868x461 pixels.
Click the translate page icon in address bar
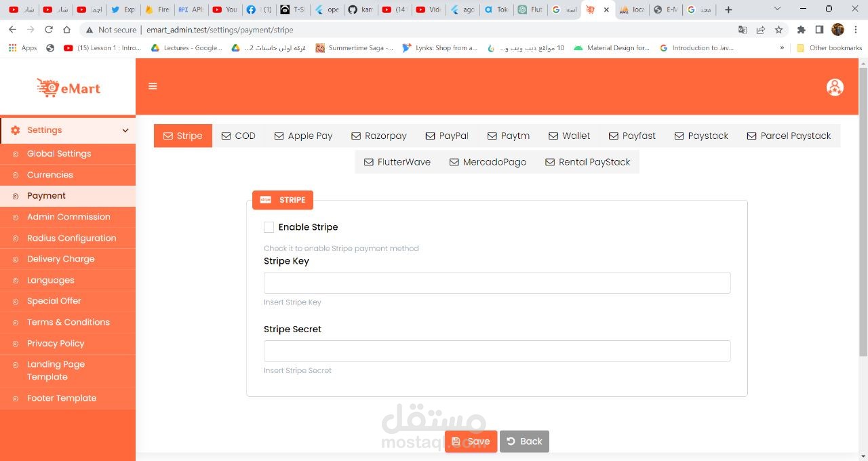[x=743, y=30]
